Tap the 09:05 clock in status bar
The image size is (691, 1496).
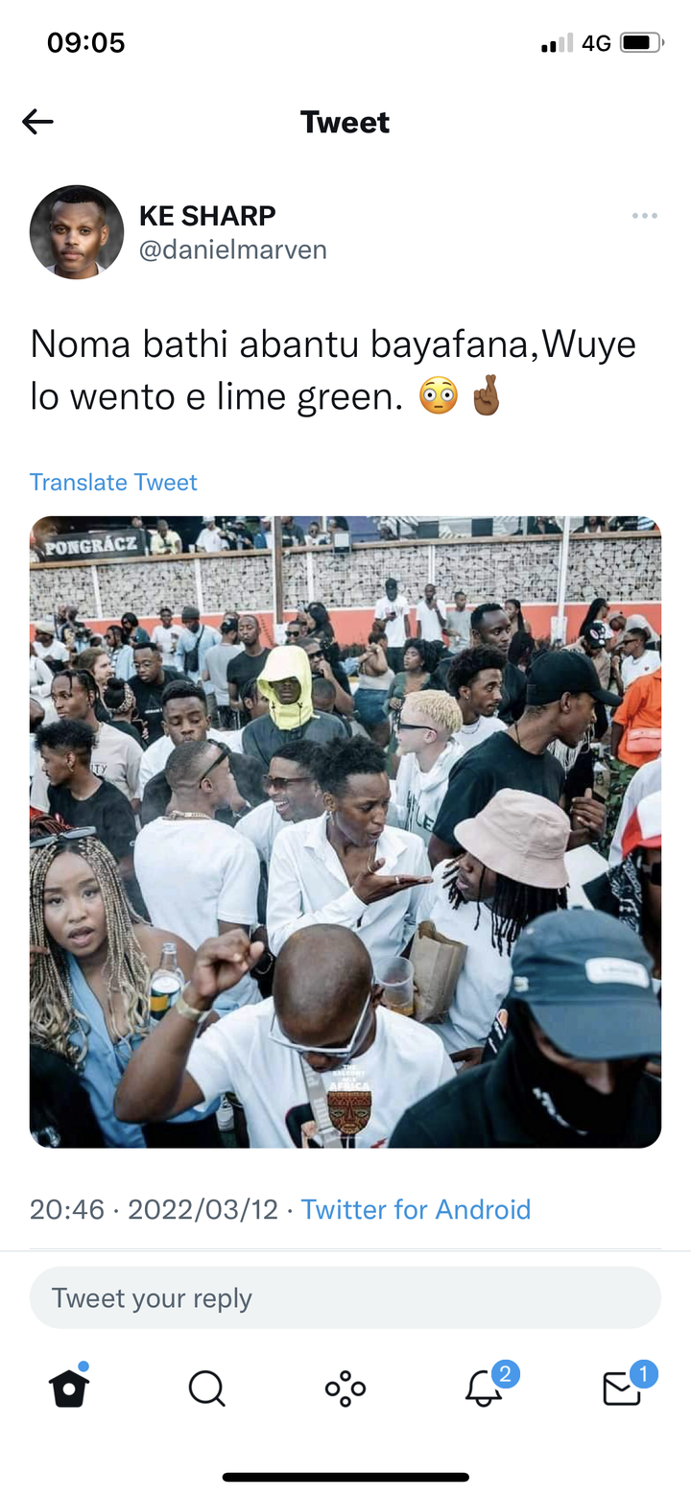[x=86, y=43]
